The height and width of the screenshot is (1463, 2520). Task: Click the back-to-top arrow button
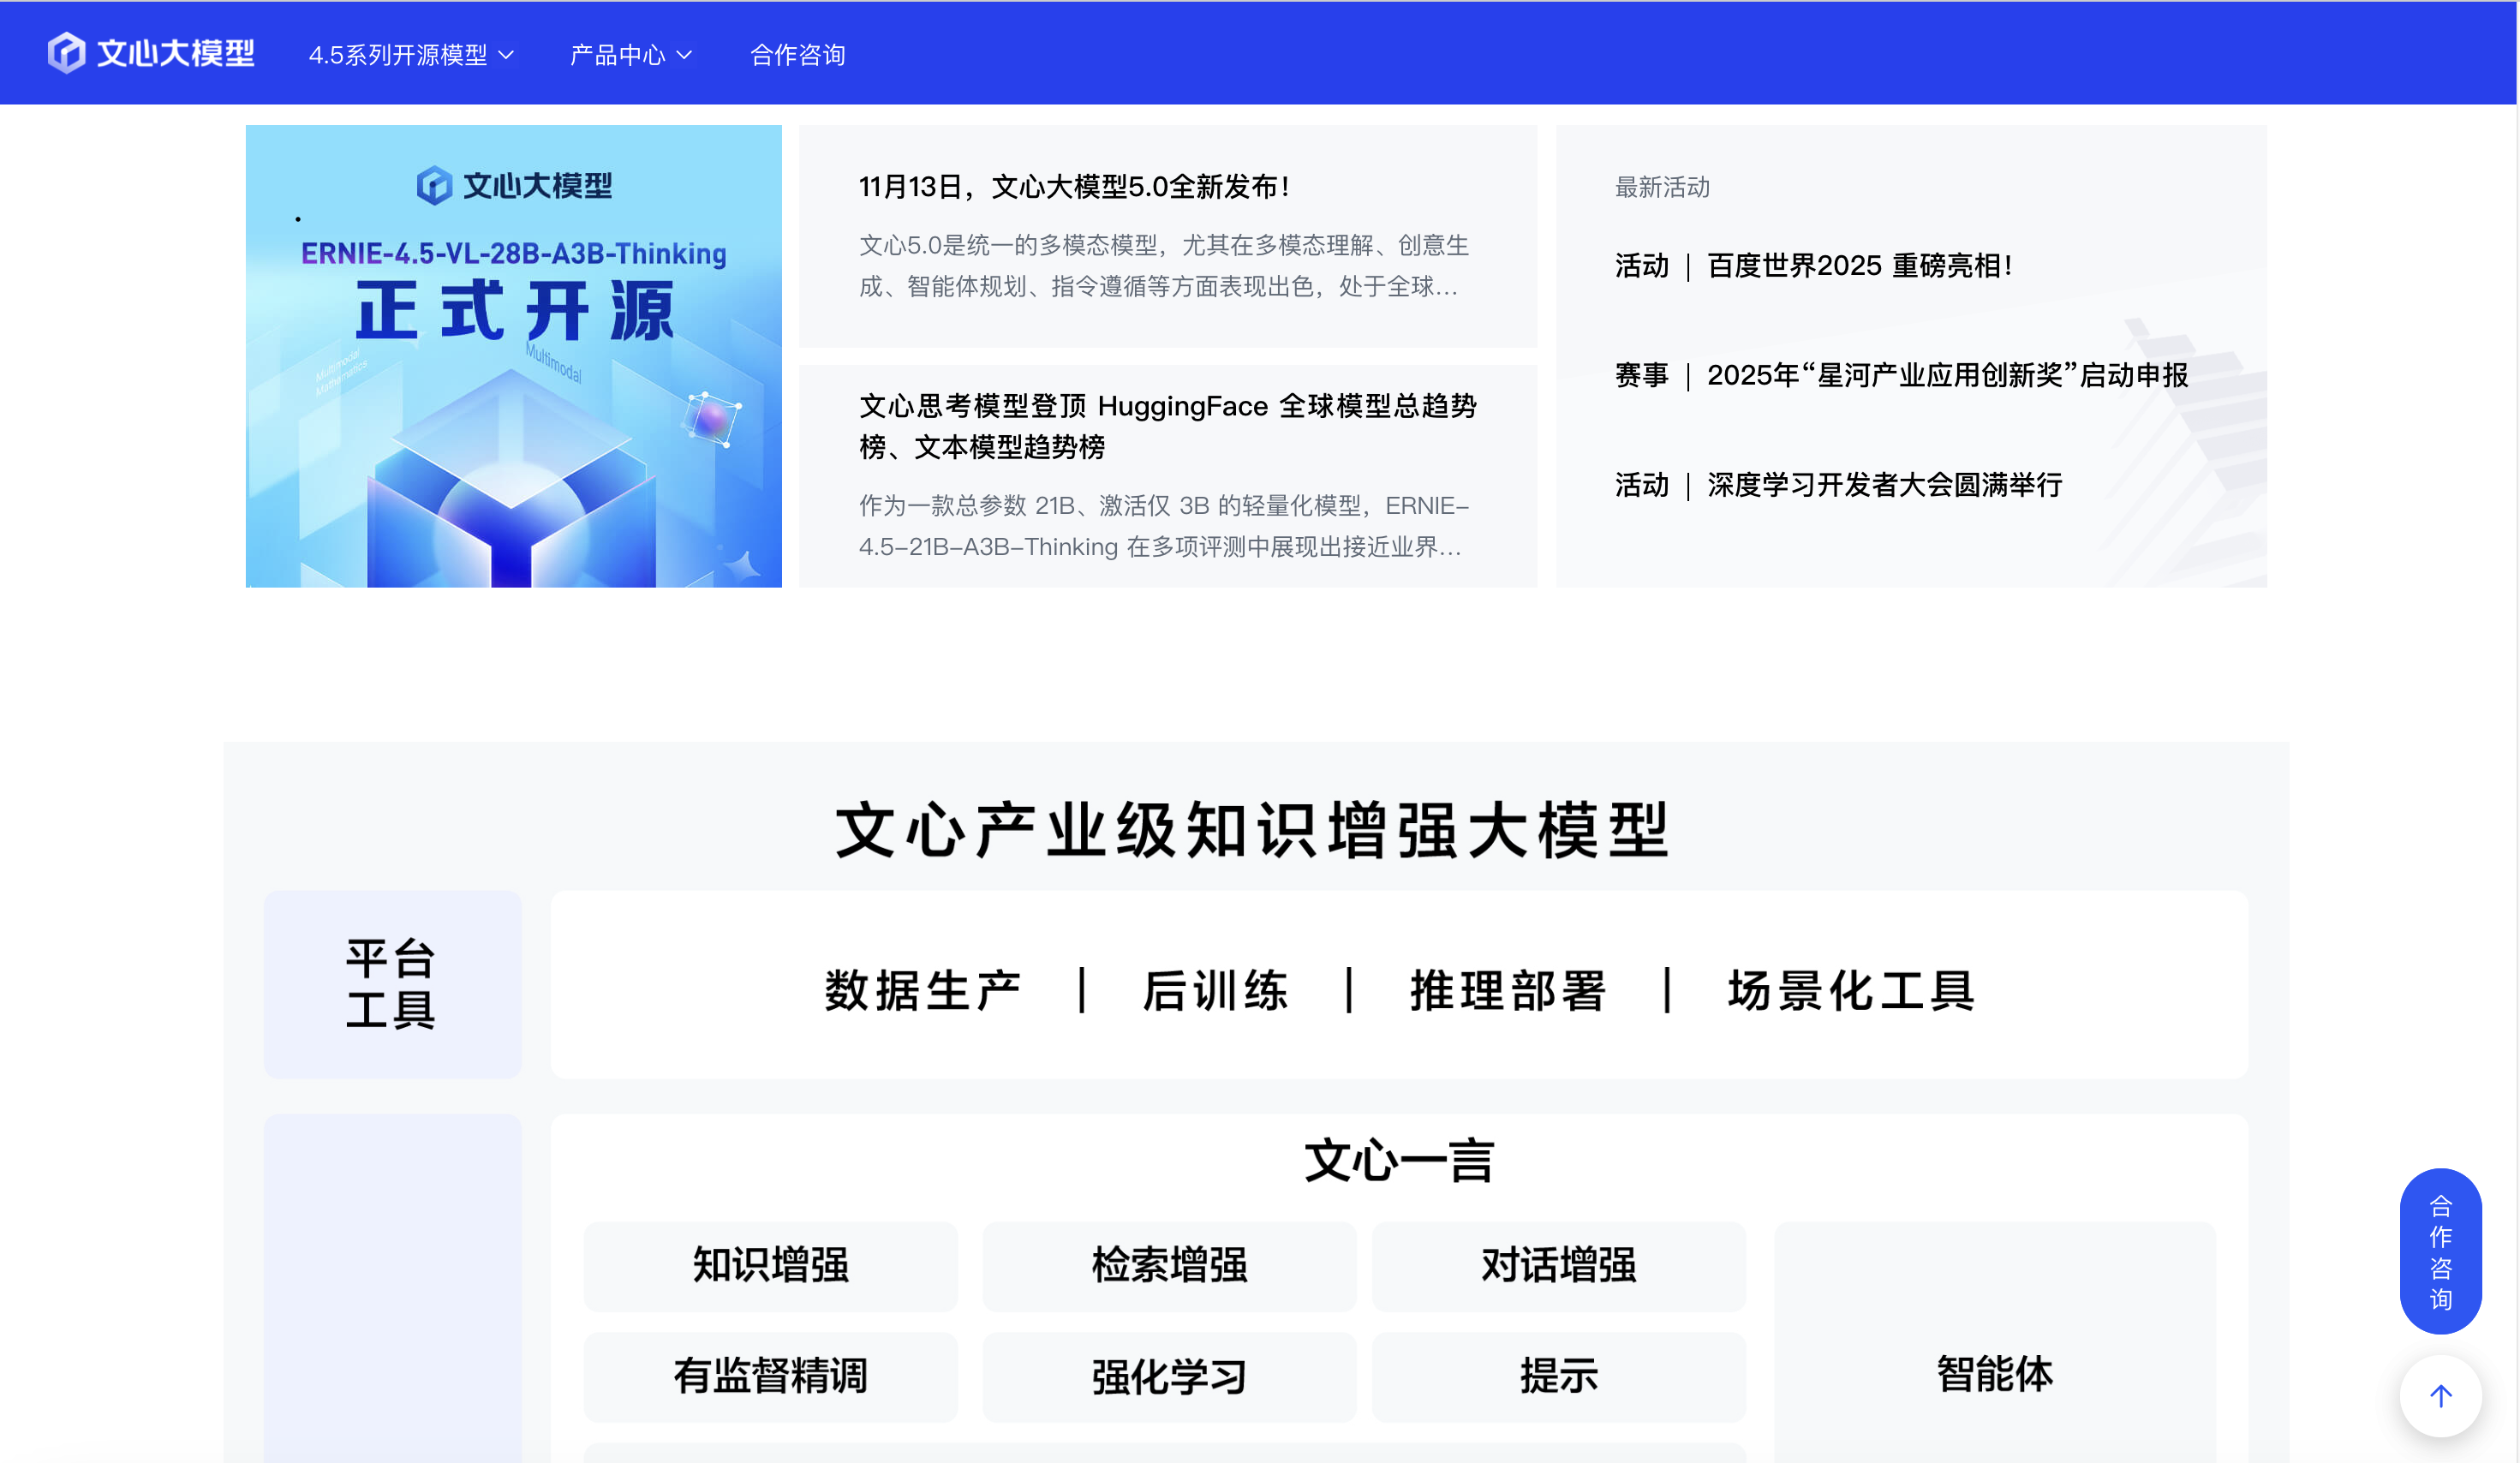pos(2440,1396)
